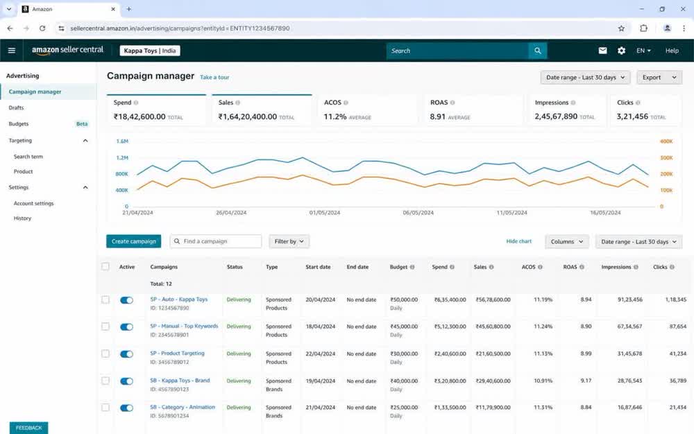
Task: Select Campaign manager in sidebar
Action: click(x=49, y=92)
